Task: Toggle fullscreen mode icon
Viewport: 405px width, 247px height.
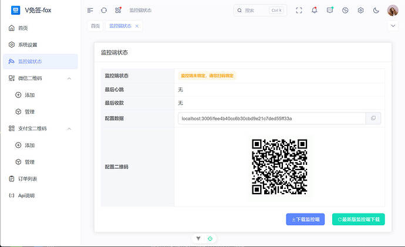Action: (x=299, y=11)
